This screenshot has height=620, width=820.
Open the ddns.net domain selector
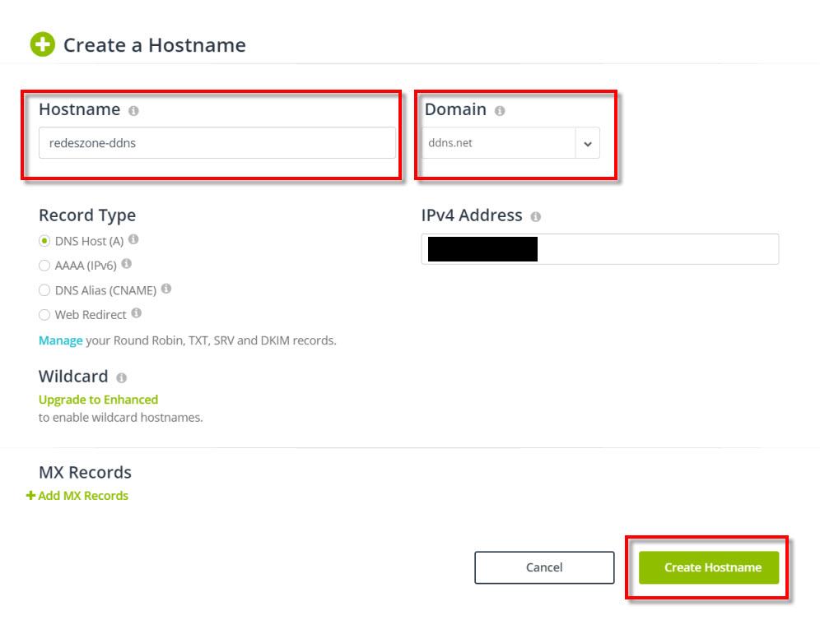(499, 143)
